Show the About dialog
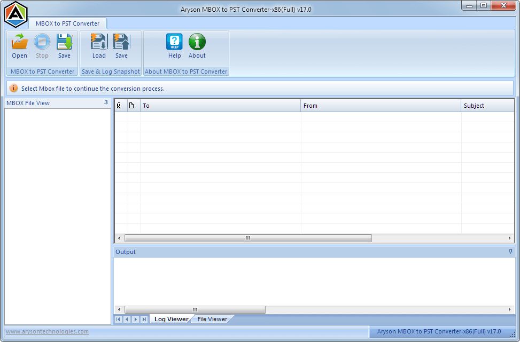The height and width of the screenshot is (342, 520). 197,46
